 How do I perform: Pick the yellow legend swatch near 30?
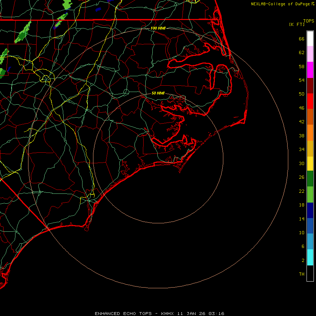310,163
